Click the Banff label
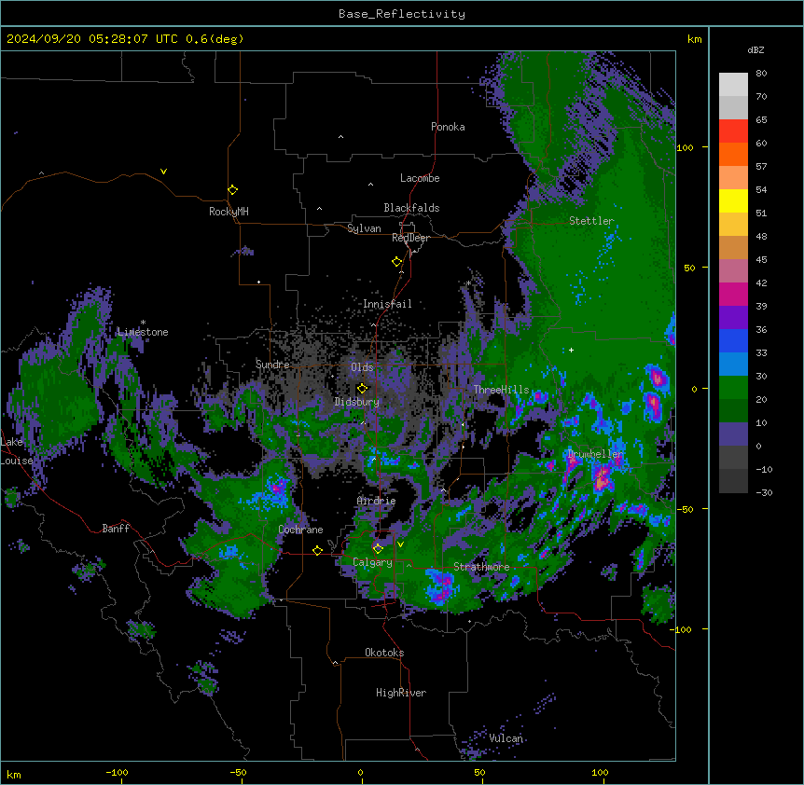This screenshot has width=804, height=785. 116,529
